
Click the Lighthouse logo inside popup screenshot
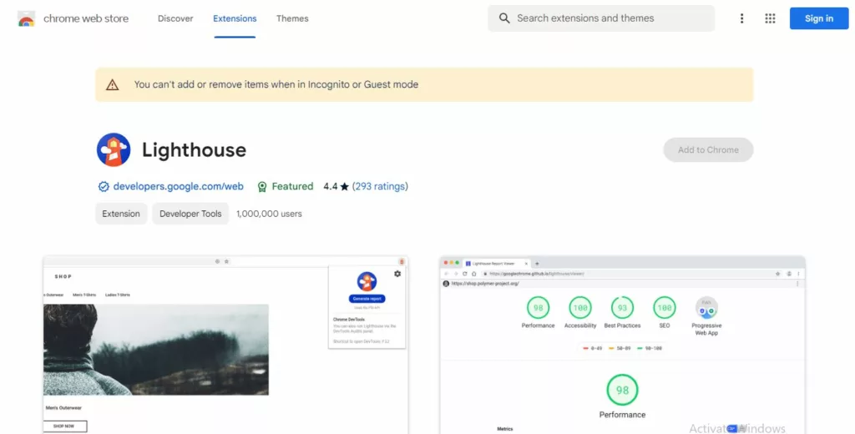tap(367, 282)
